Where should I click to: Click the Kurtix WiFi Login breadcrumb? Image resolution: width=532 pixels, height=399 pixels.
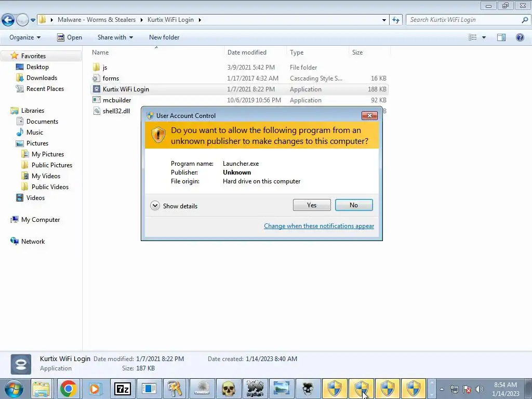pyautogui.click(x=170, y=20)
